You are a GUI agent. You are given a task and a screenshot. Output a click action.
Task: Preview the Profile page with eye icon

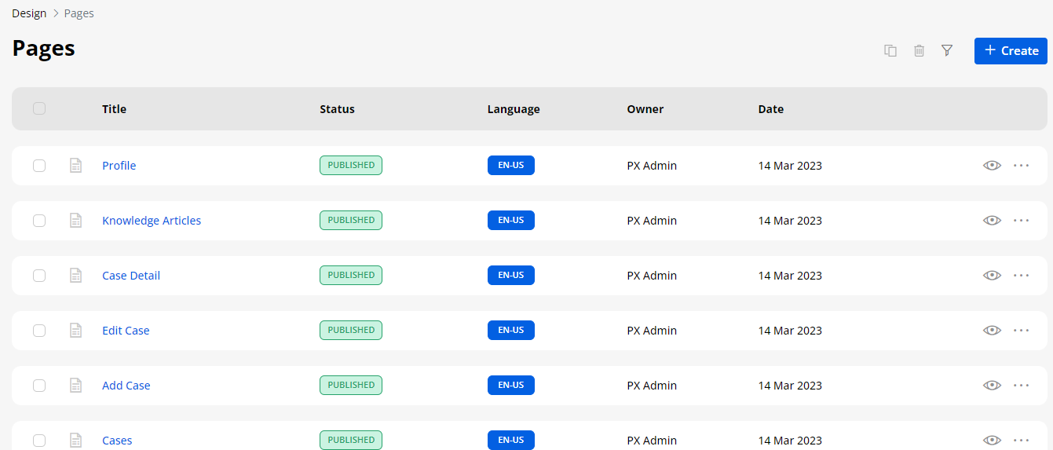[x=992, y=166]
